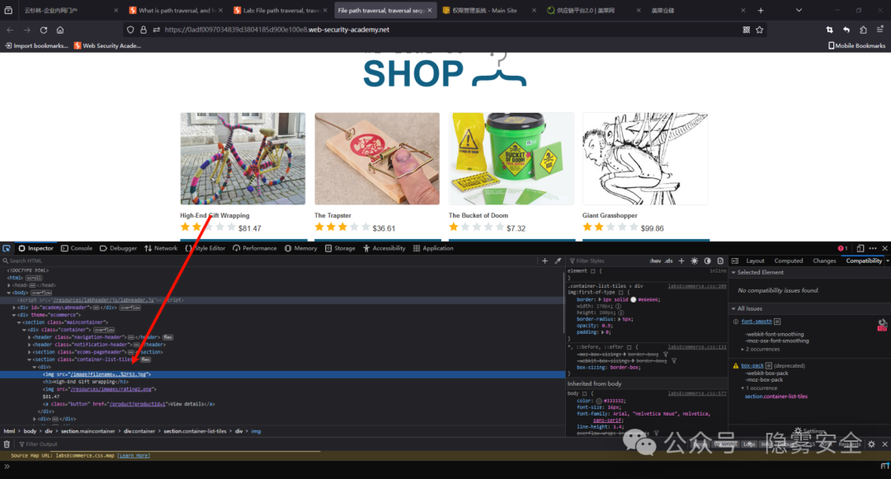Viewport: 891px width, 479px height.
Task: Click the High-End Gift Wrapping product image
Action: coord(243,158)
